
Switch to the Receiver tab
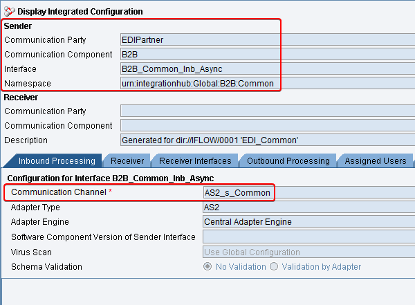(127, 160)
